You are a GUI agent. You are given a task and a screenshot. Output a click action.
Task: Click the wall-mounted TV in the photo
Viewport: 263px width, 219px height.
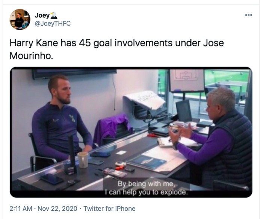(x=74, y=73)
